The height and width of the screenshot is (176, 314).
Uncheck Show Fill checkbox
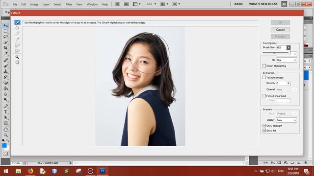coord(264,131)
